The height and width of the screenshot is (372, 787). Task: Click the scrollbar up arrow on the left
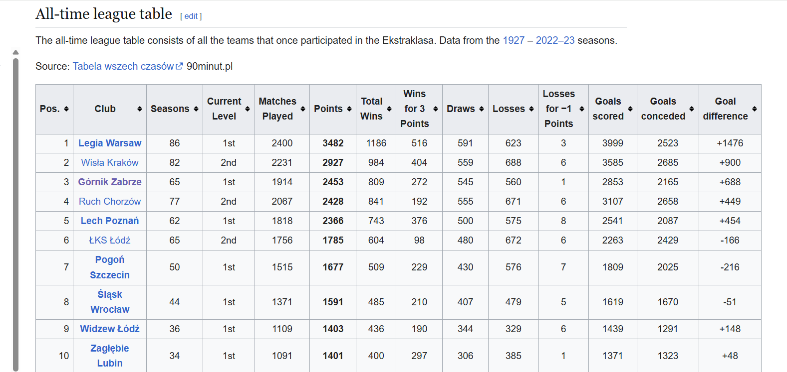tap(15, 52)
